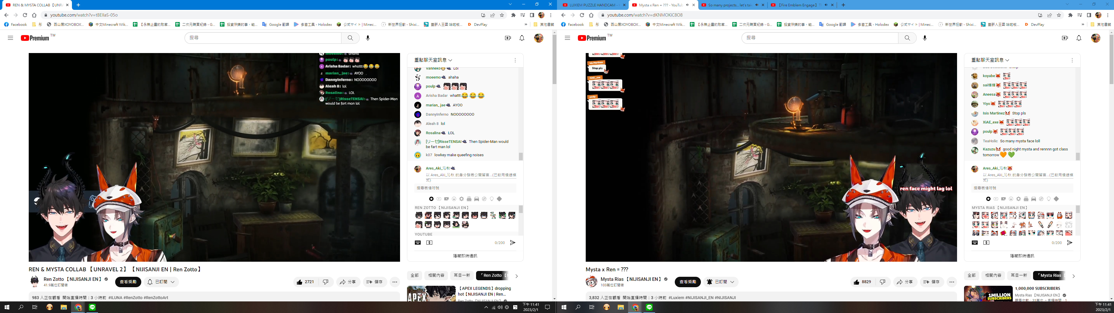Viewport: 1114px width, 313px height.
Task: Toggle keyboard icon in Mysta chat input
Action: (975, 243)
